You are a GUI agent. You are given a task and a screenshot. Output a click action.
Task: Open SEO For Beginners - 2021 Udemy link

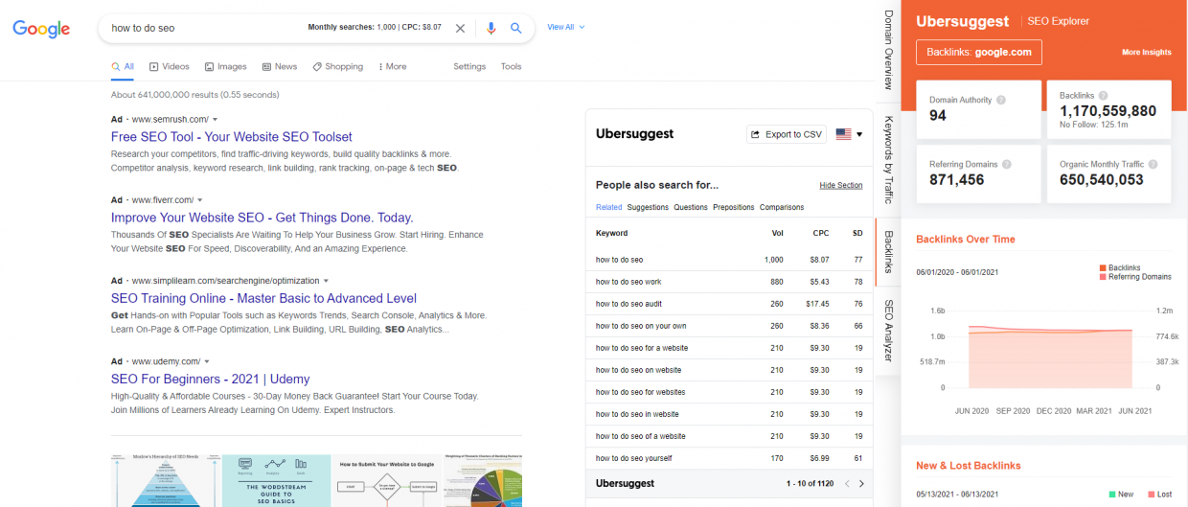click(x=211, y=379)
